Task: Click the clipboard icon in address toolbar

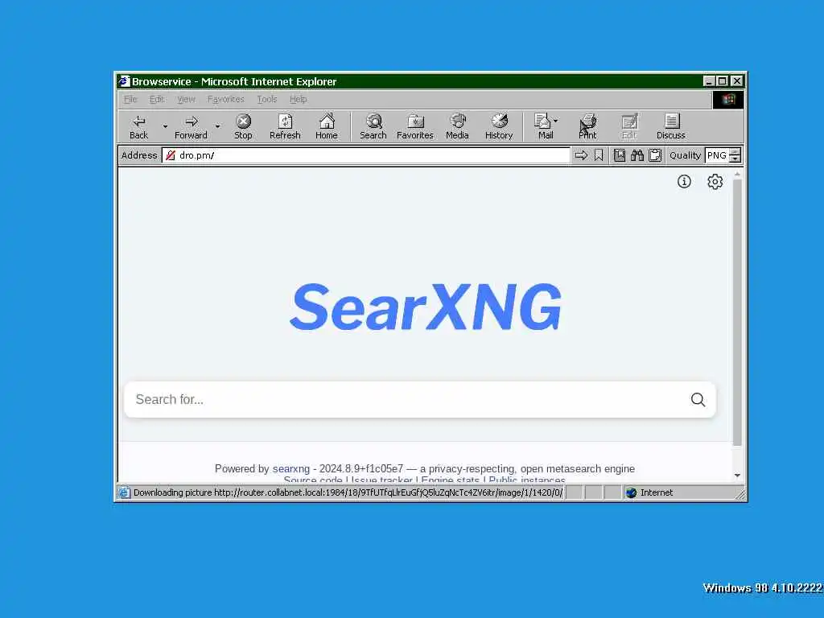Action: 655,155
